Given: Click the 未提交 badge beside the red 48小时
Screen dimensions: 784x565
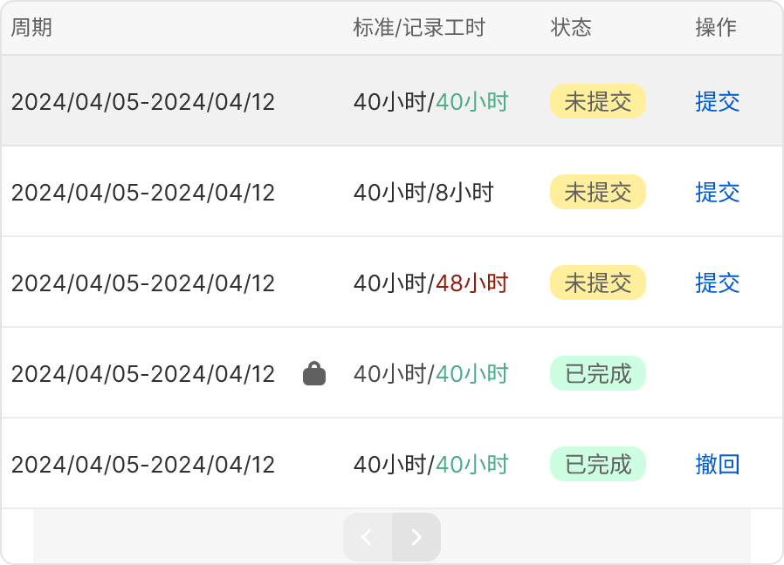Looking at the screenshot, I should coord(597,283).
